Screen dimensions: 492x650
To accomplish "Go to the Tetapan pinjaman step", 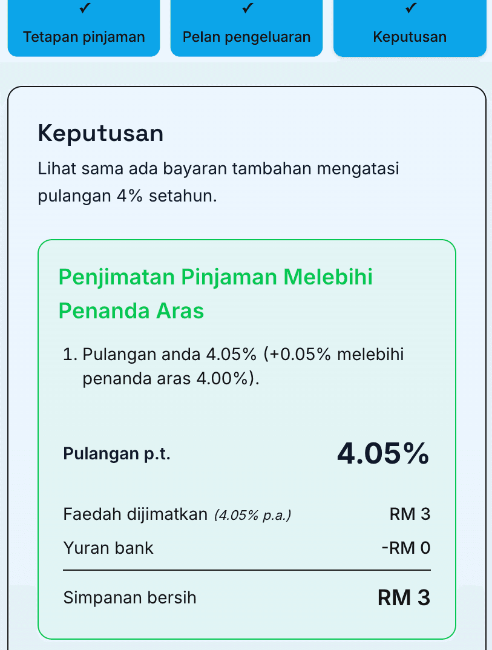I will (x=84, y=37).
